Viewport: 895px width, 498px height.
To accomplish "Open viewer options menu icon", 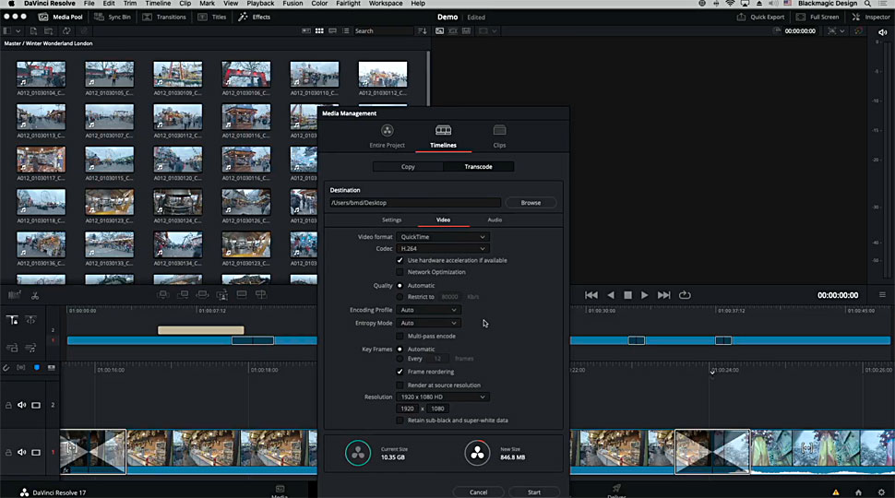I will tap(882, 295).
